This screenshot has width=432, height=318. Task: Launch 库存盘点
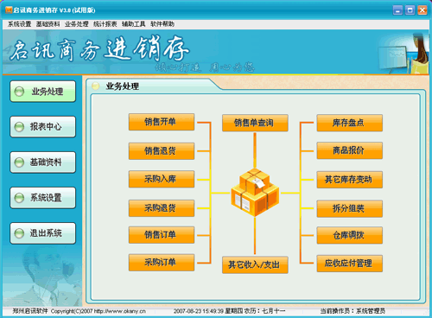pyautogui.click(x=350, y=123)
